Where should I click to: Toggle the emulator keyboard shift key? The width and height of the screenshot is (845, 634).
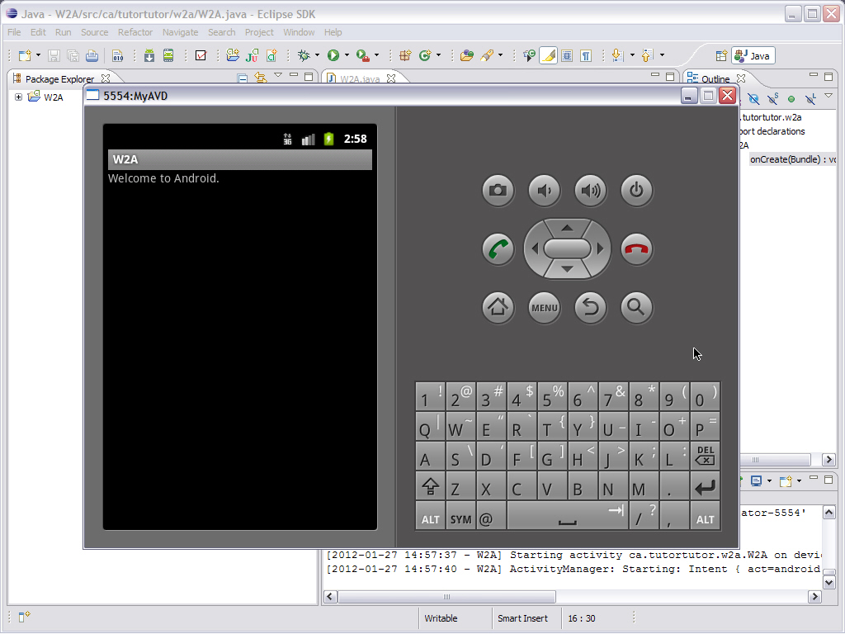tap(430, 485)
